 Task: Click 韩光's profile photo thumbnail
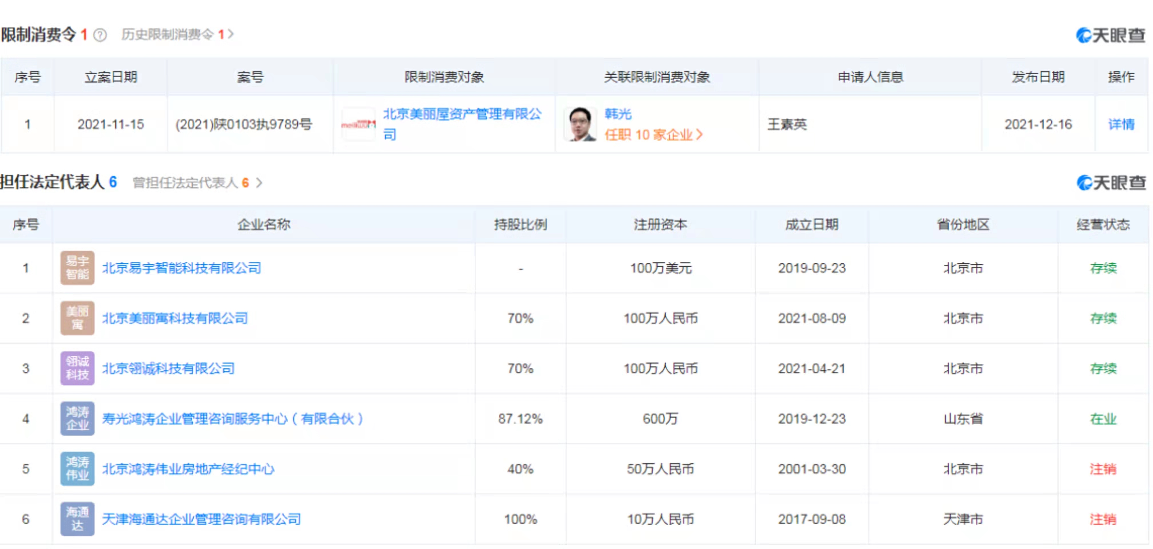point(580,124)
